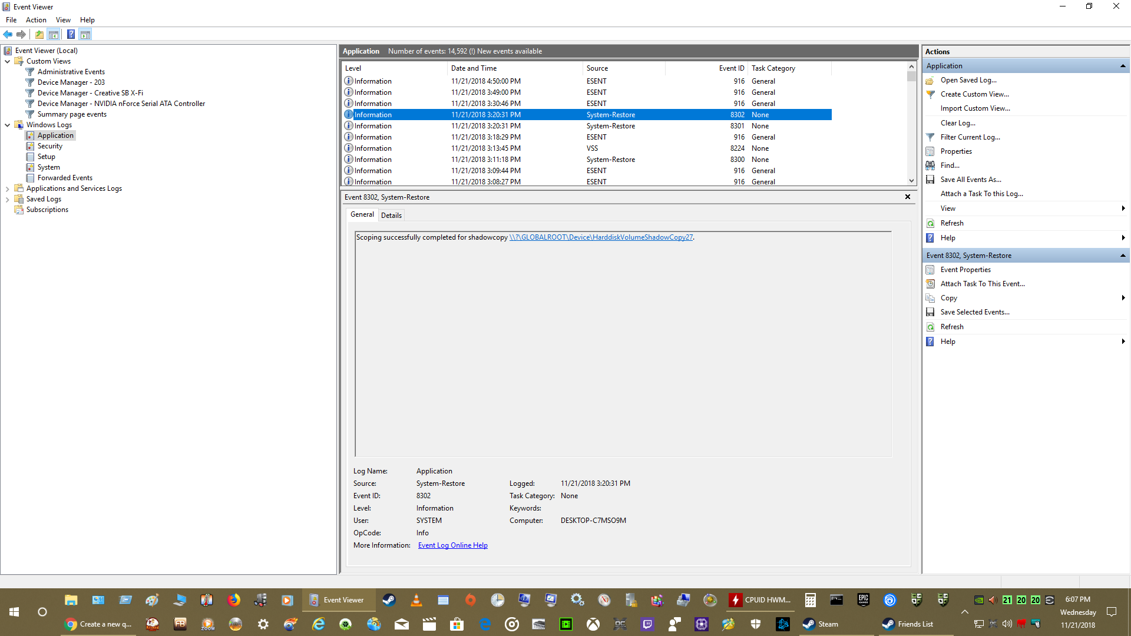This screenshot has width=1131, height=636.
Task: Sort by Source column header
Action: 624,68
